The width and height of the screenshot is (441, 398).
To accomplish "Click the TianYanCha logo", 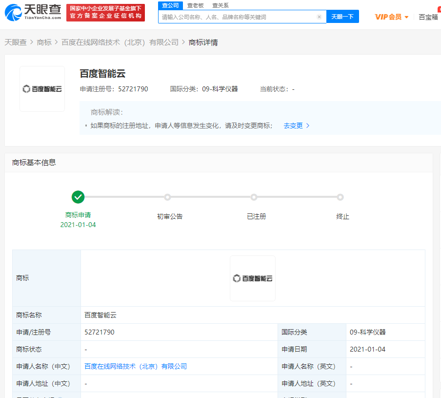I will pos(33,12).
